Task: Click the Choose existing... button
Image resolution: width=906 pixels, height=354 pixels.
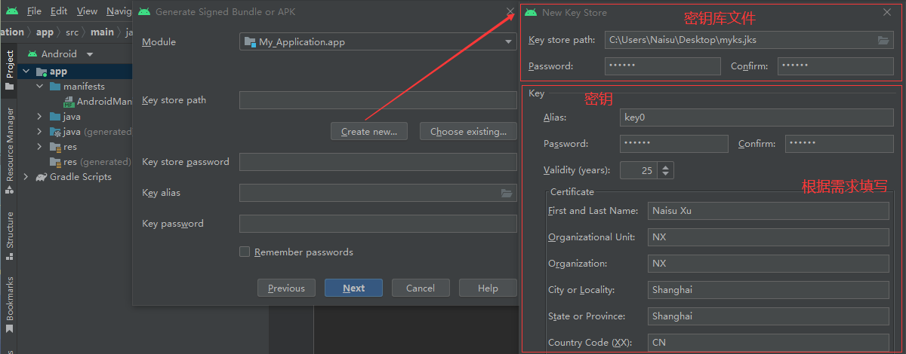Action: pos(468,131)
